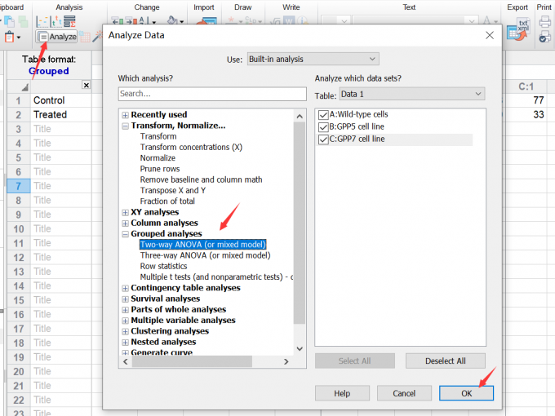Click the copy icon in Clipboard group
Viewport: 555px width, 416px height.
(9, 21)
